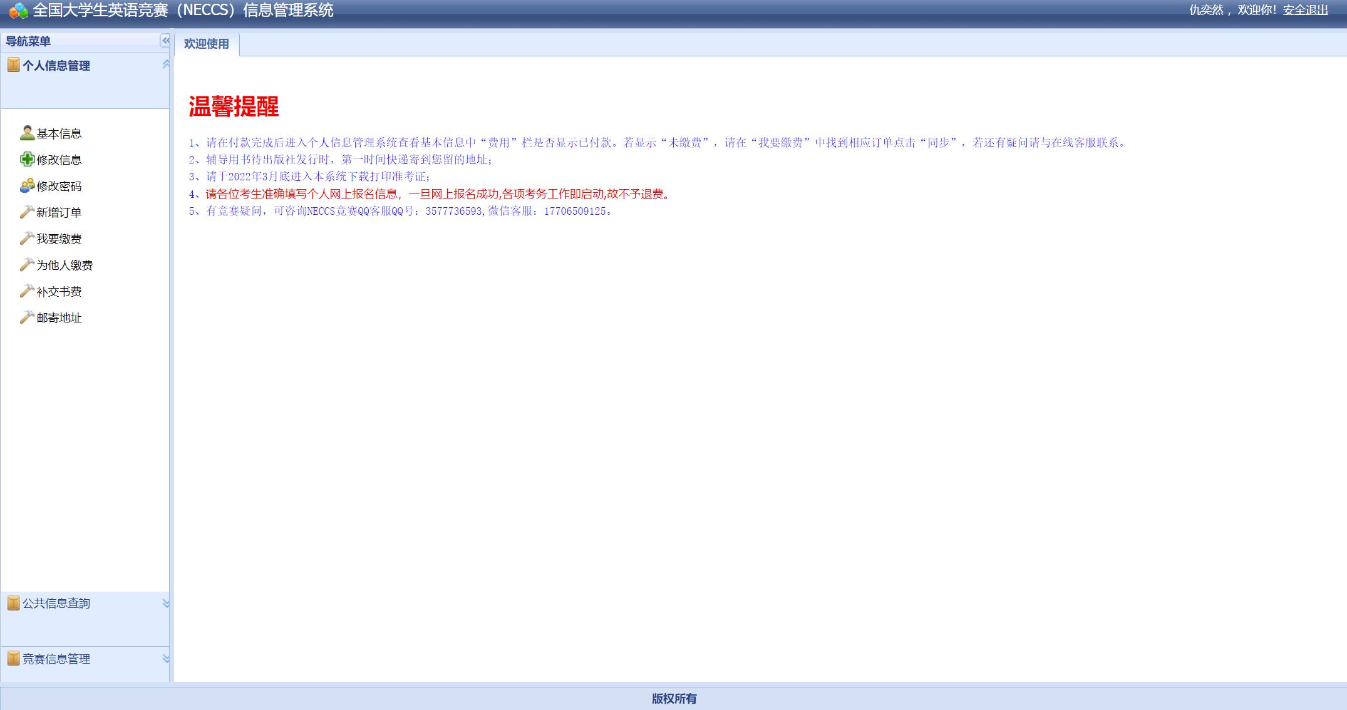Click the 仇奕然 welcome username text
The height and width of the screenshot is (710, 1347).
1206,10
